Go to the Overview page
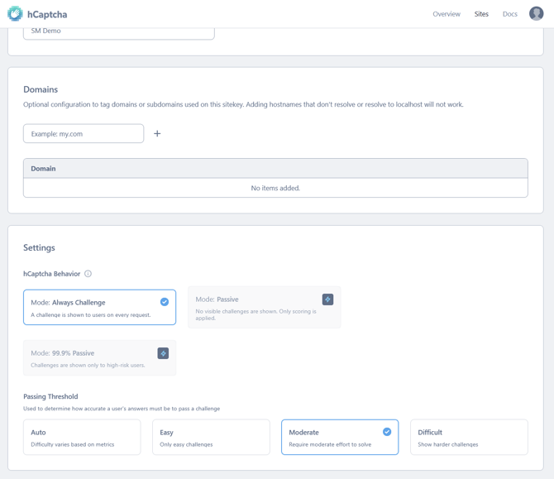Screen dimensions: 554x479 click(447, 14)
